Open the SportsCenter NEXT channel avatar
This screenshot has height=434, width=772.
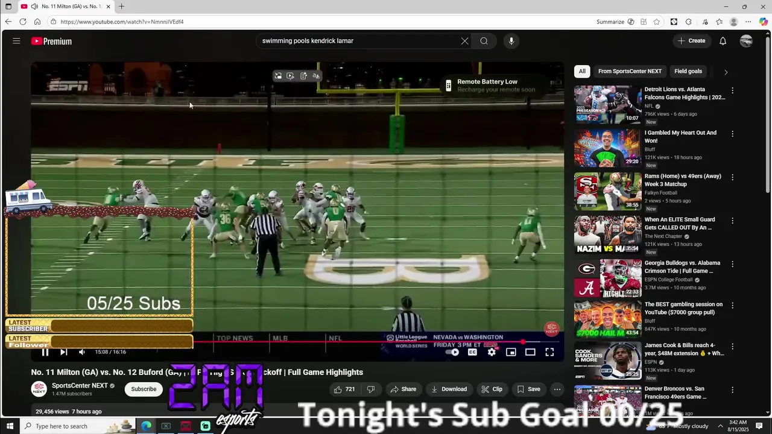(39, 389)
